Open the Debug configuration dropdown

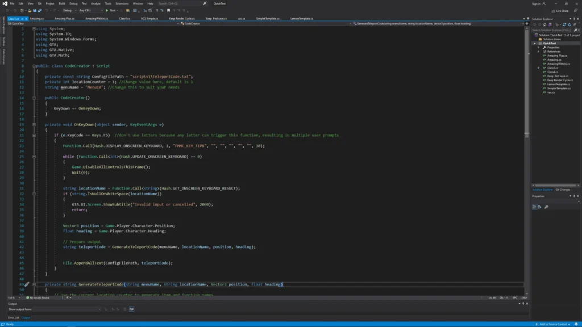click(70, 10)
